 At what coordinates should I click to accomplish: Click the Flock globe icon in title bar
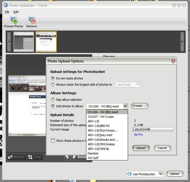pos(6,5)
